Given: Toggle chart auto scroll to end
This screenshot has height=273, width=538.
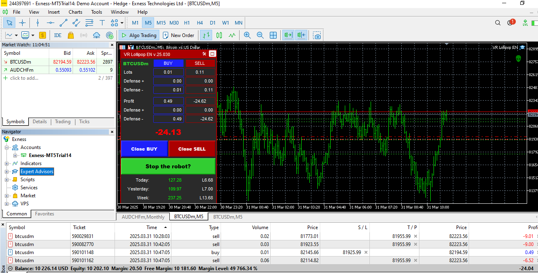Looking at the screenshot, I should [x=288, y=35].
